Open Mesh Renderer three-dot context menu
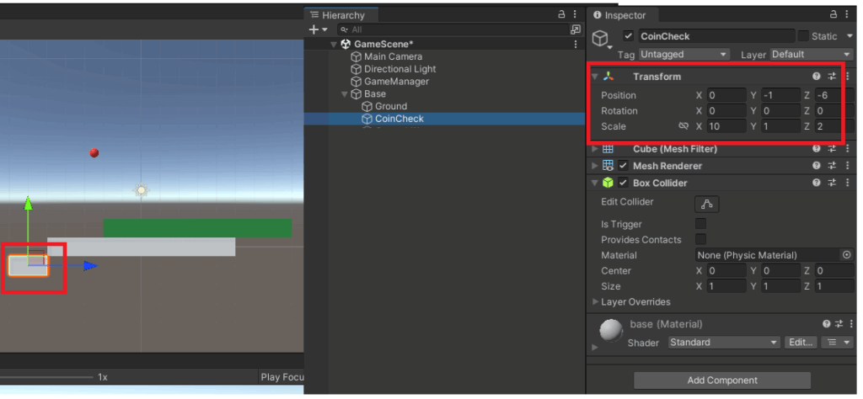This screenshot has height=399, width=863. 846,166
